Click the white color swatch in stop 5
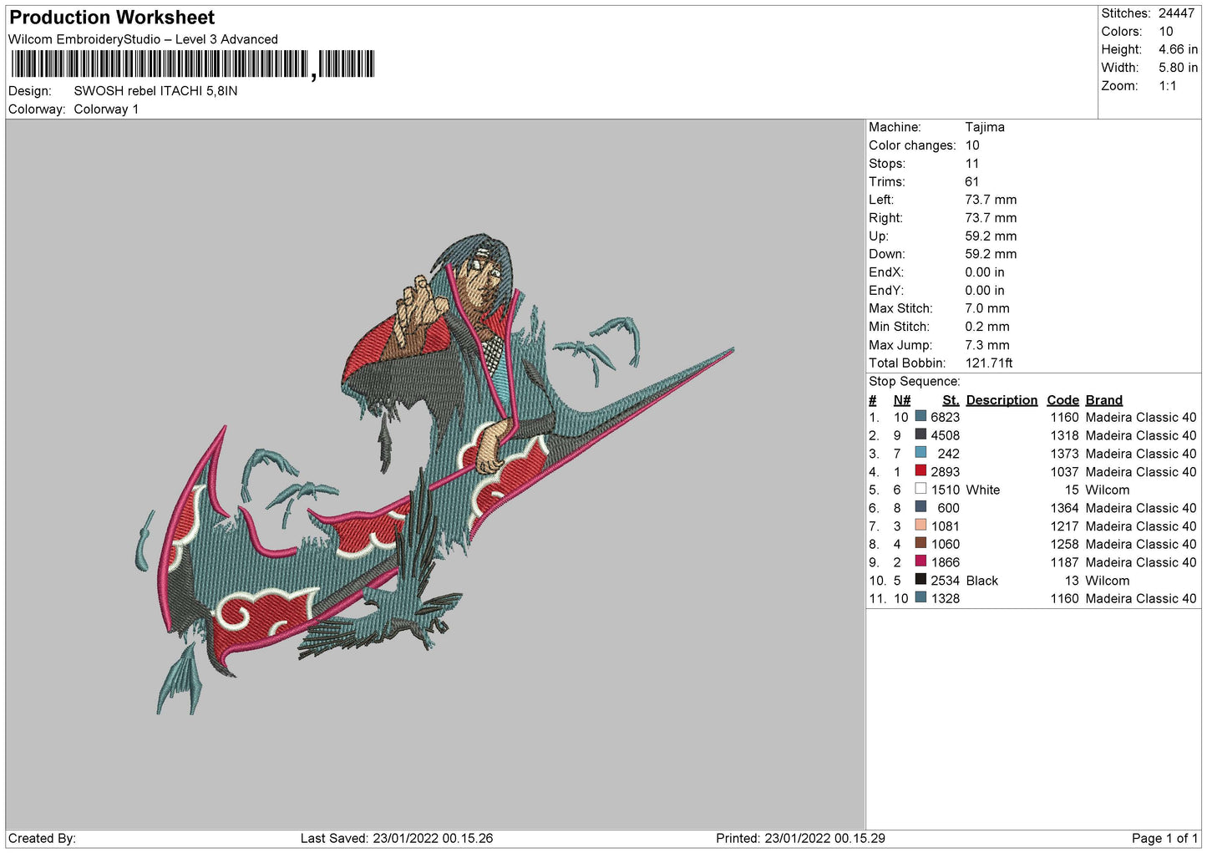The height and width of the screenshot is (853, 1207). pyautogui.click(x=920, y=490)
